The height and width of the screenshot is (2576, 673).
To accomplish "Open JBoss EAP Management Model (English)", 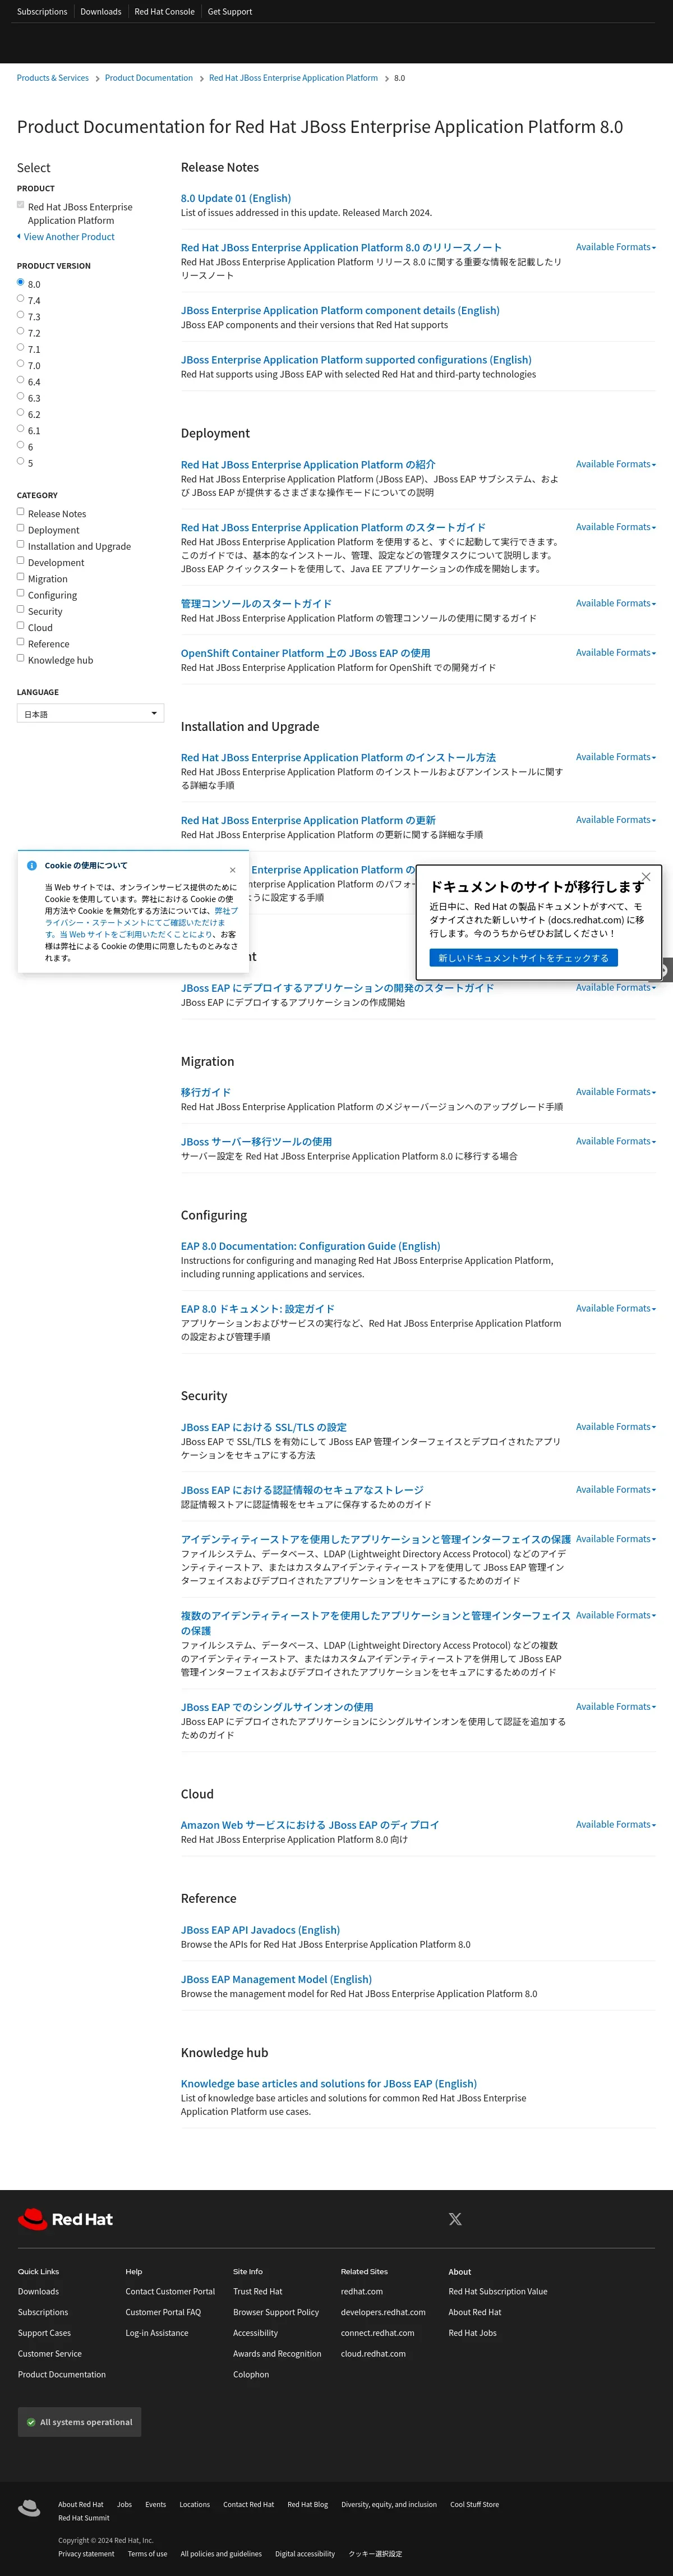I will [x=276, y=1979].
